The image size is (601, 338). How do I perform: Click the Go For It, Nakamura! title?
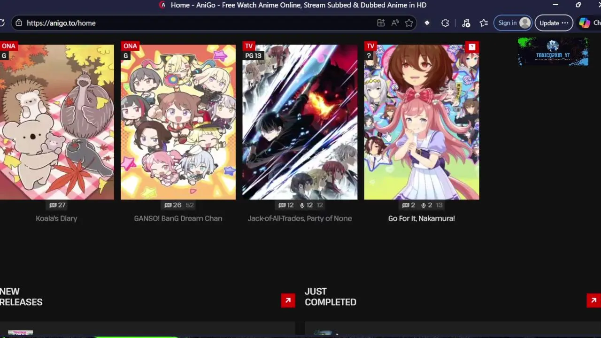(x=422, y=218)
